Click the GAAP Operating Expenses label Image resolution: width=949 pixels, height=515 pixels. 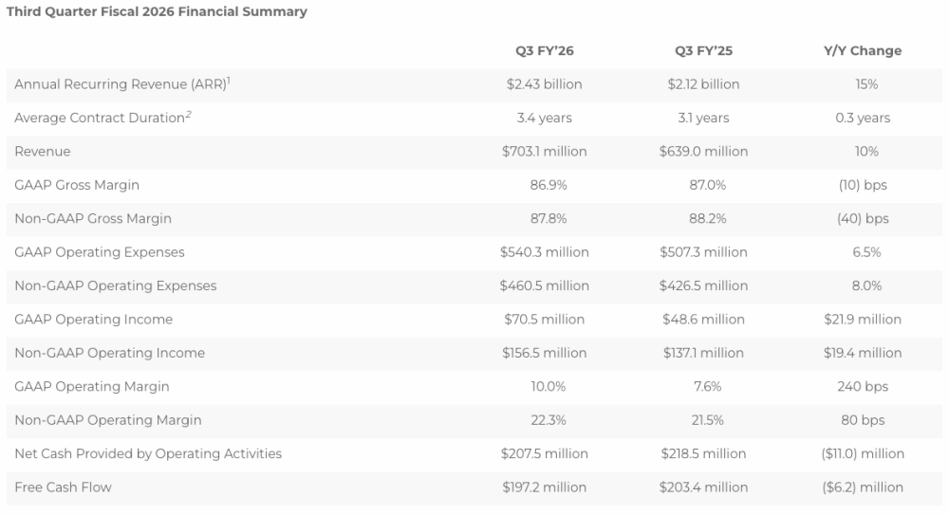(x=100, y=252)
